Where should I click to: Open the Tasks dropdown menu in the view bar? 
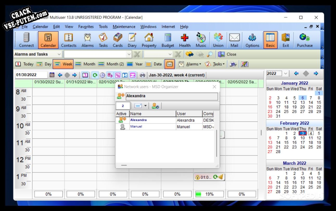(x=215, y=64)
